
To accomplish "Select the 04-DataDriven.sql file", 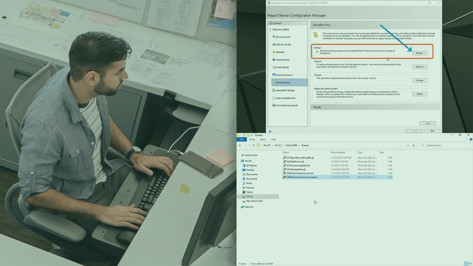I will 295,161.
